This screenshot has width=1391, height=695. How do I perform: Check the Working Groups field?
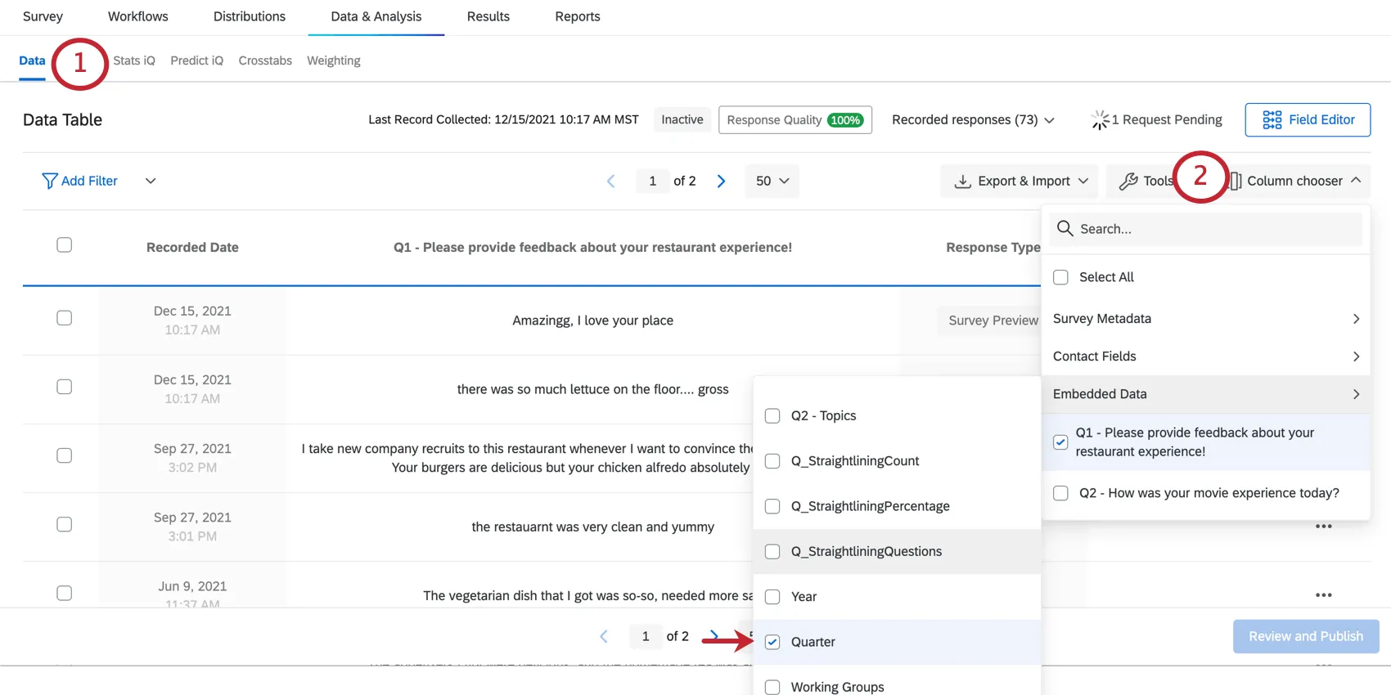772,688
